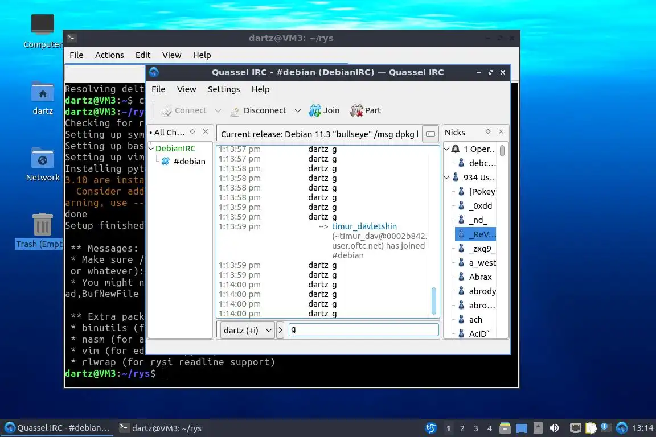Click the show desktop blue icon
The width and height of the screenshot is (656, 437).
tap(521, 428)
